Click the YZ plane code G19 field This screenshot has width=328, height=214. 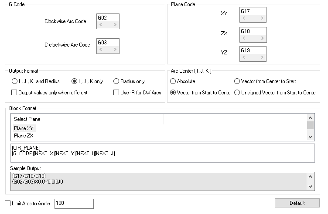point(253,50)
